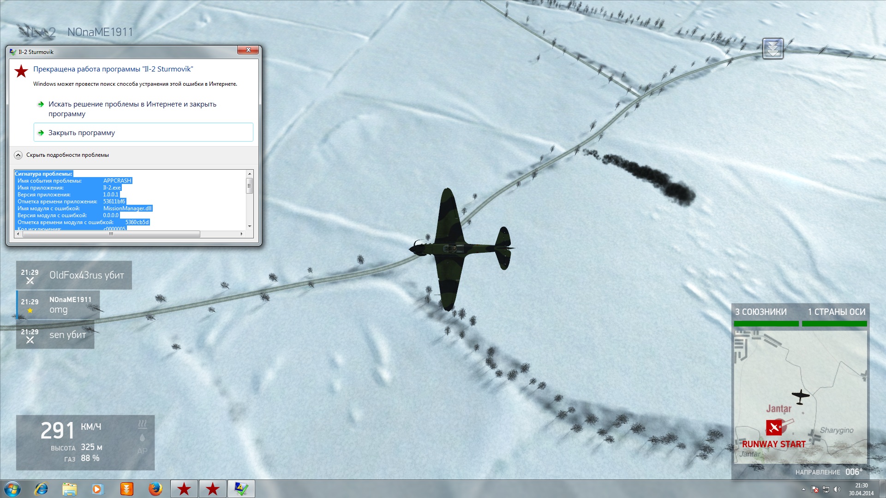The image size is (886, 498).
Task: Click the Show desktop strip at taskbar end
Action: pyautogui.click(x=882, y=489)
